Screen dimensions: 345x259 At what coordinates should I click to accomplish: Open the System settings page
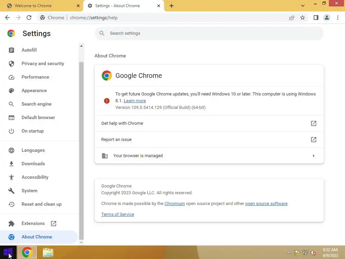pos(39,191)
